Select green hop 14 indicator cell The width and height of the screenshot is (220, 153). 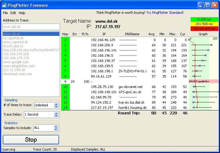point(65,108)
